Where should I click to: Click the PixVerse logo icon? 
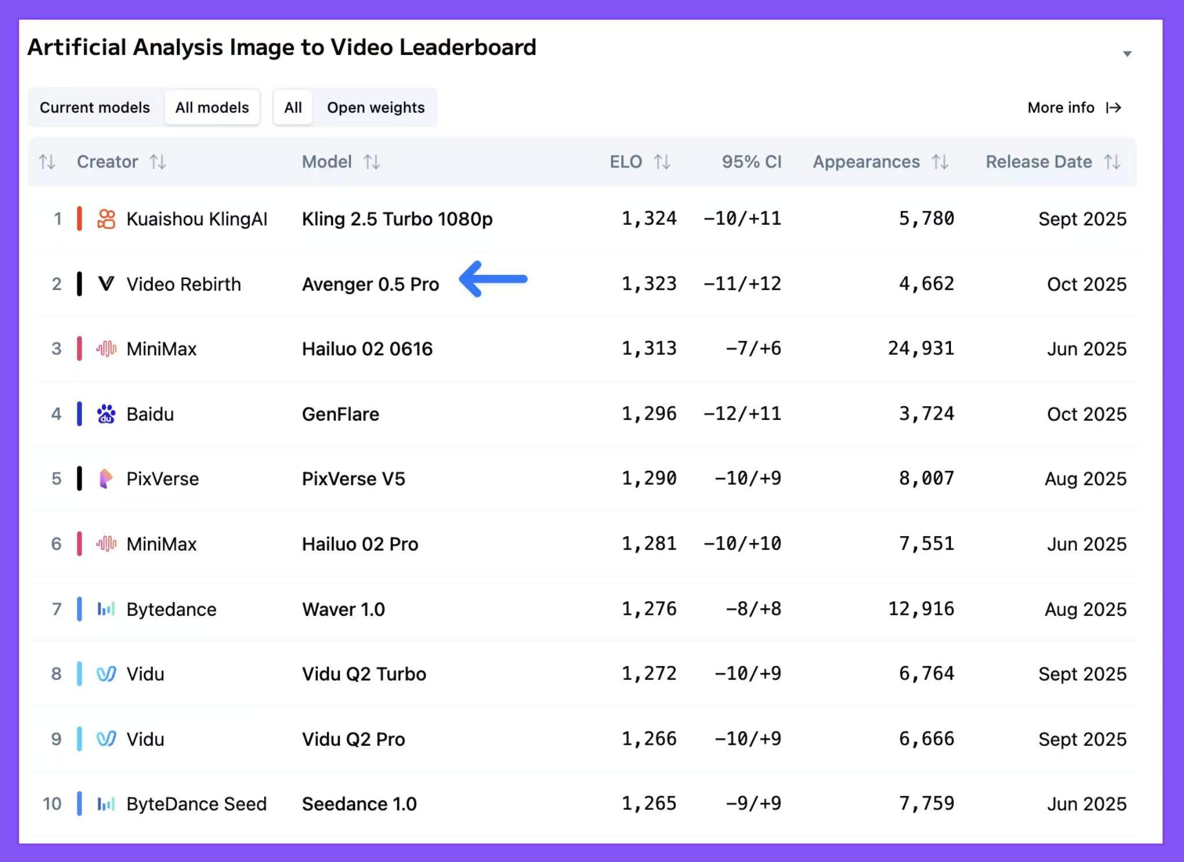tap(106, 478)
